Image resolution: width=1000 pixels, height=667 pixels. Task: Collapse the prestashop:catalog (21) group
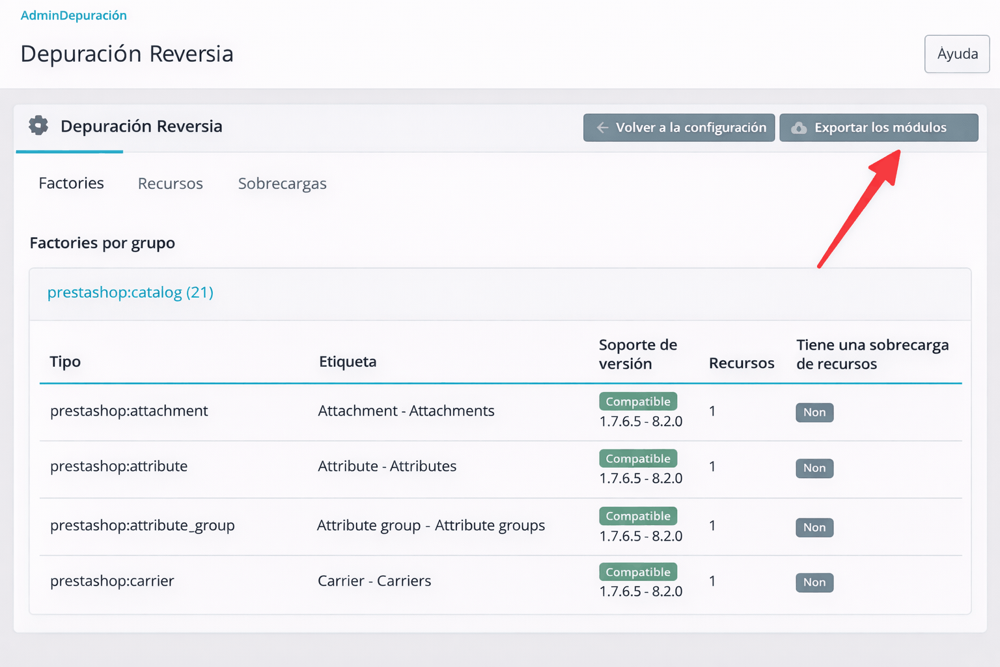click(130, 292)
